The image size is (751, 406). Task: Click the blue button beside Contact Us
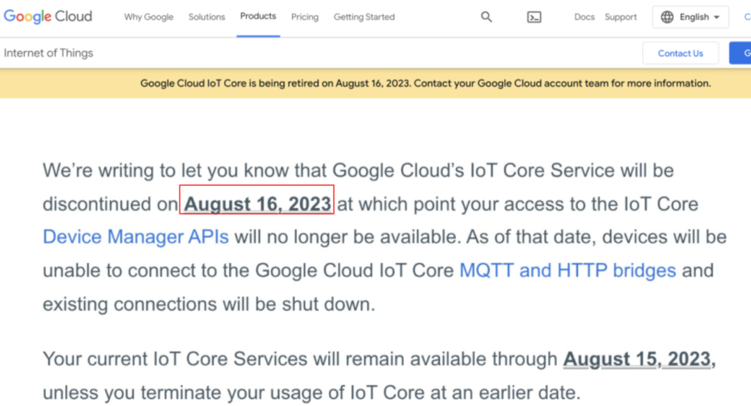coord(741,53)
